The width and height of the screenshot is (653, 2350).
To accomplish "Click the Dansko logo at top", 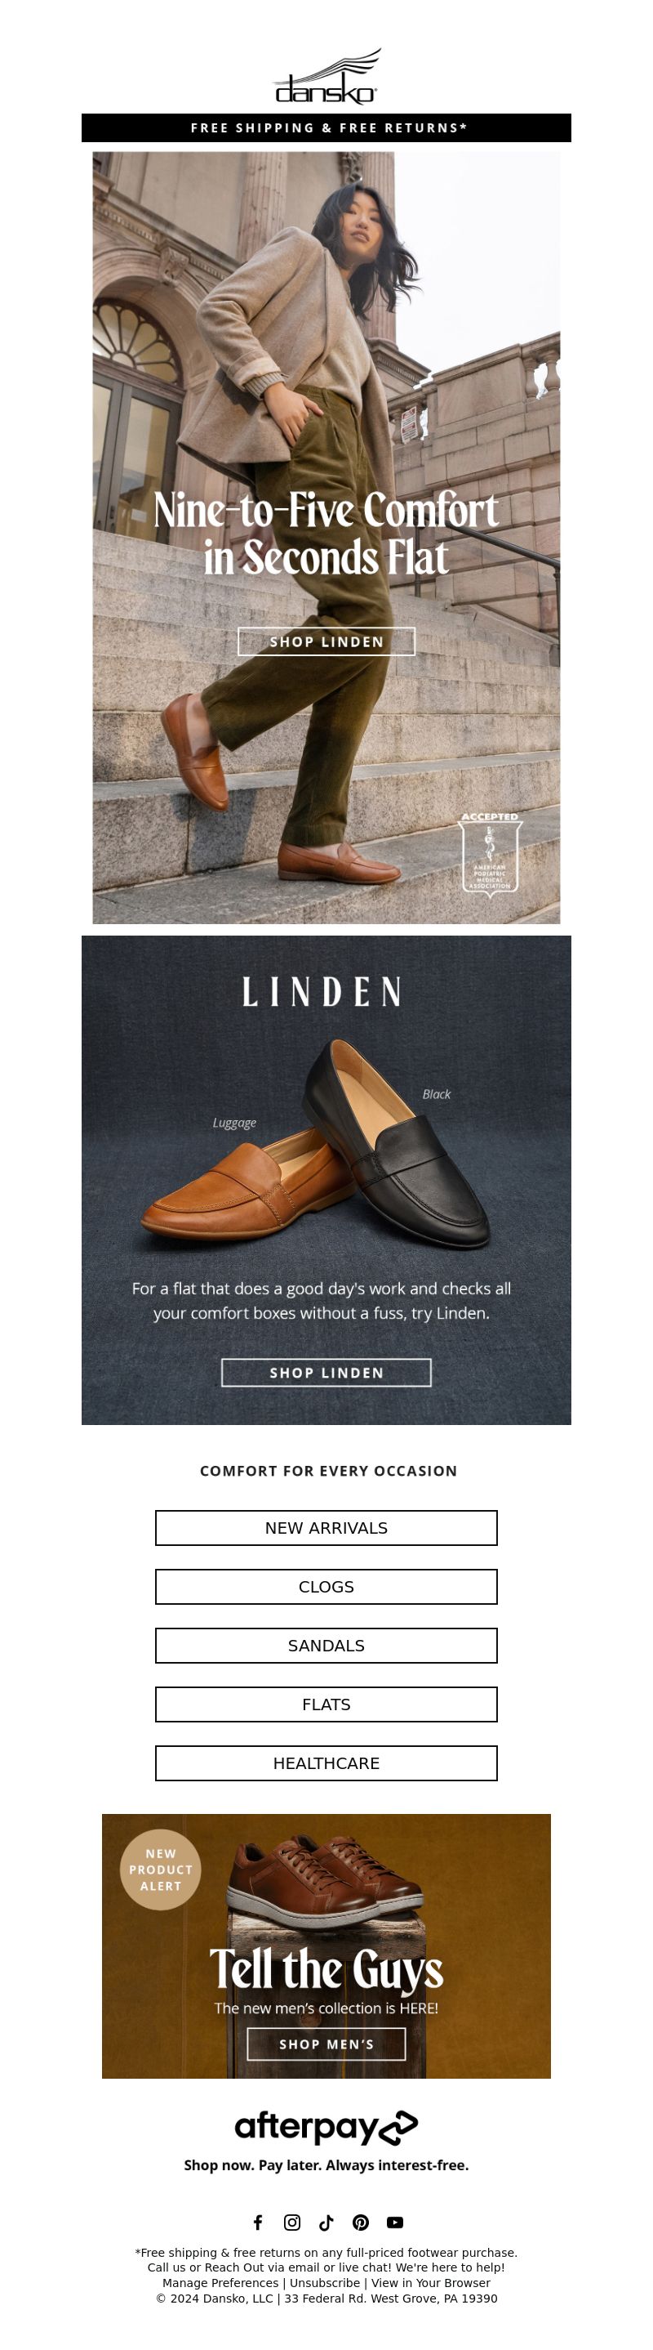I will point(326,77).
